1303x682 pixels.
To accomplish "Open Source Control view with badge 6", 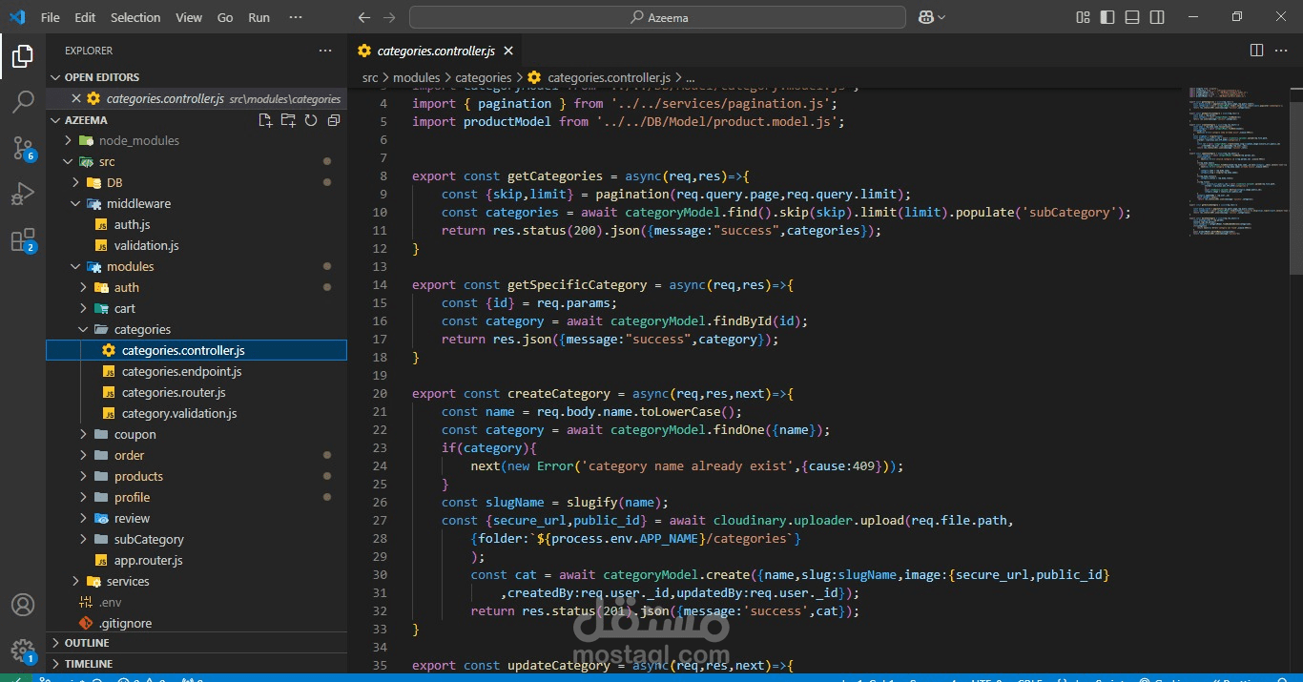I will 23,148.
